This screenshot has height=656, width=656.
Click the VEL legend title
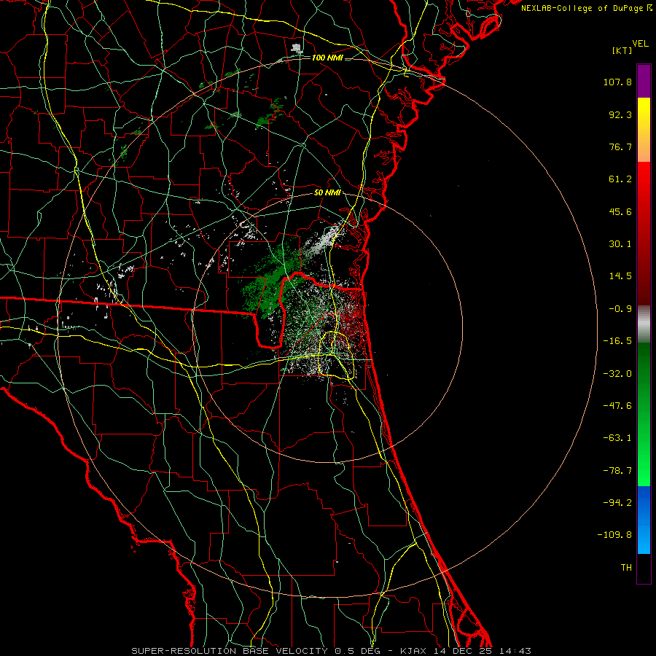point(640,44)
